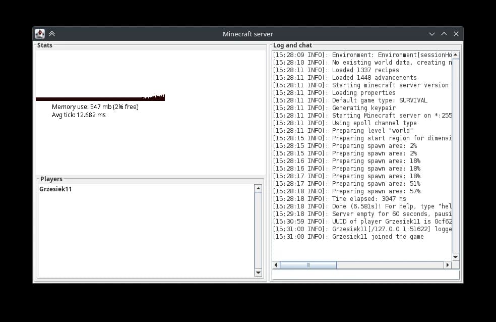
Task: Maximize the Minecraft server window
Action: point(444,34)
